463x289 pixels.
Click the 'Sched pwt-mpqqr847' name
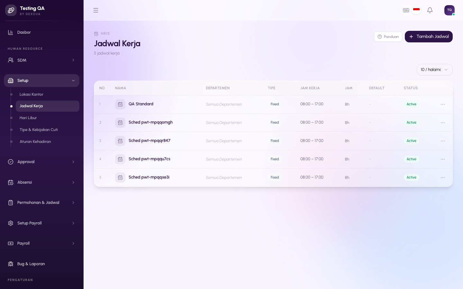coord(150,141)
